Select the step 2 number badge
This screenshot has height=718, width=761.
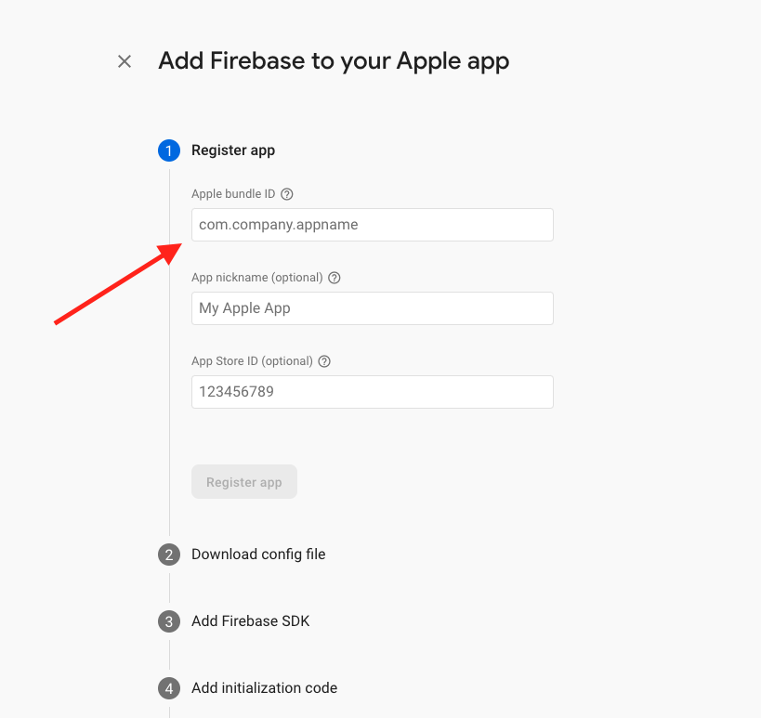click(x=169, y=555)
